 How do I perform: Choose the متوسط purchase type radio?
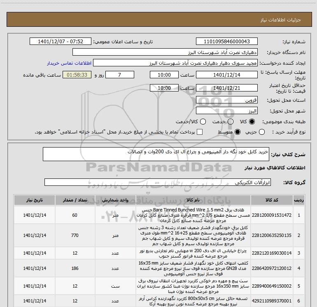(238, 132)
